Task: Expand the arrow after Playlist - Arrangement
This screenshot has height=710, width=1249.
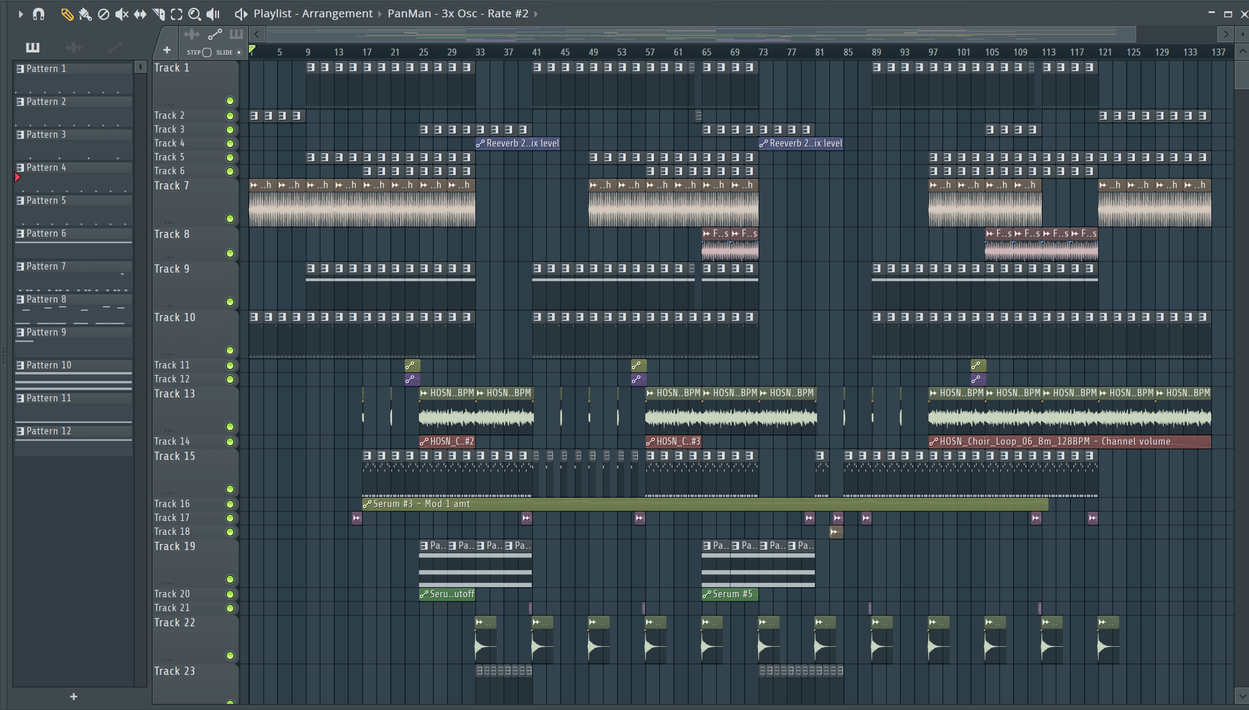Action: coord(379,14)
